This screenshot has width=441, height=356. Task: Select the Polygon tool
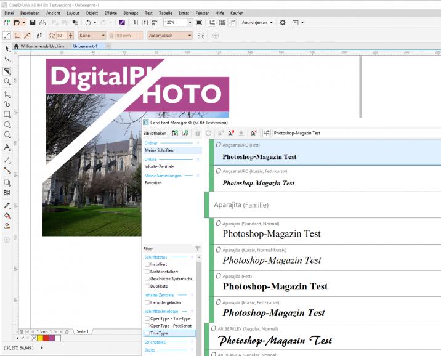(7, 135)
